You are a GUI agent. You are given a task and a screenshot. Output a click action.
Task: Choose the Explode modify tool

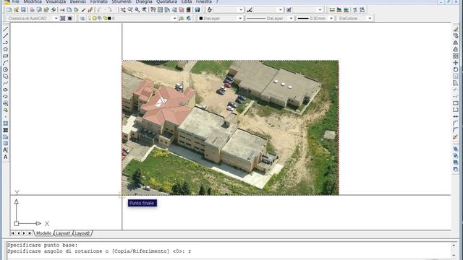[456, 136]
